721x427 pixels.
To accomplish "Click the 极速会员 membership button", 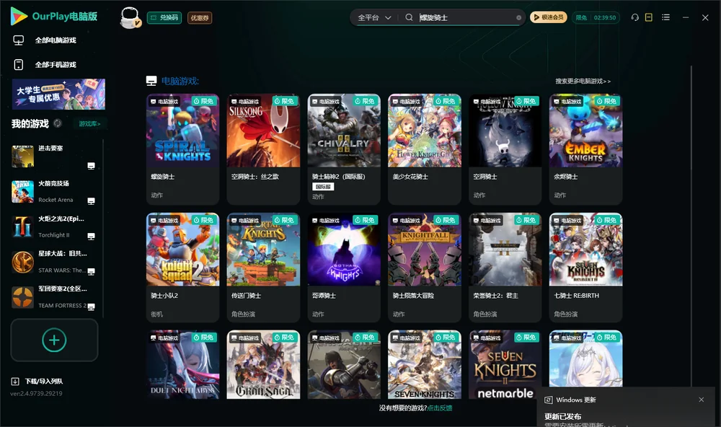I will coord(549,17).
